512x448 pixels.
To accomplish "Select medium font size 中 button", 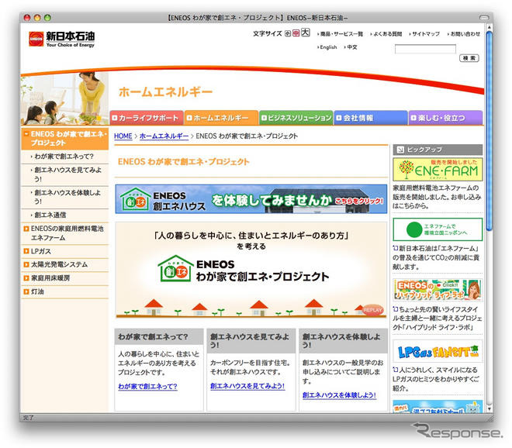I will 296,33.
